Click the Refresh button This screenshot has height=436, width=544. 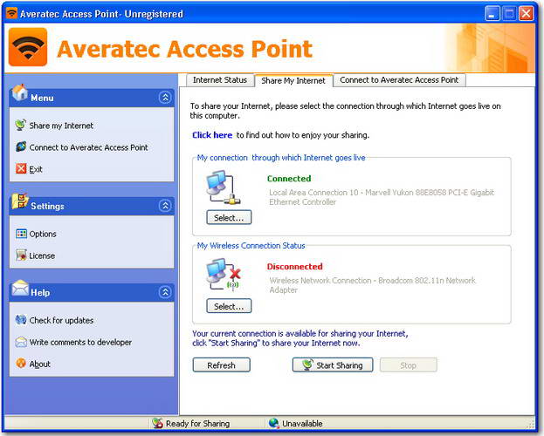221,365
